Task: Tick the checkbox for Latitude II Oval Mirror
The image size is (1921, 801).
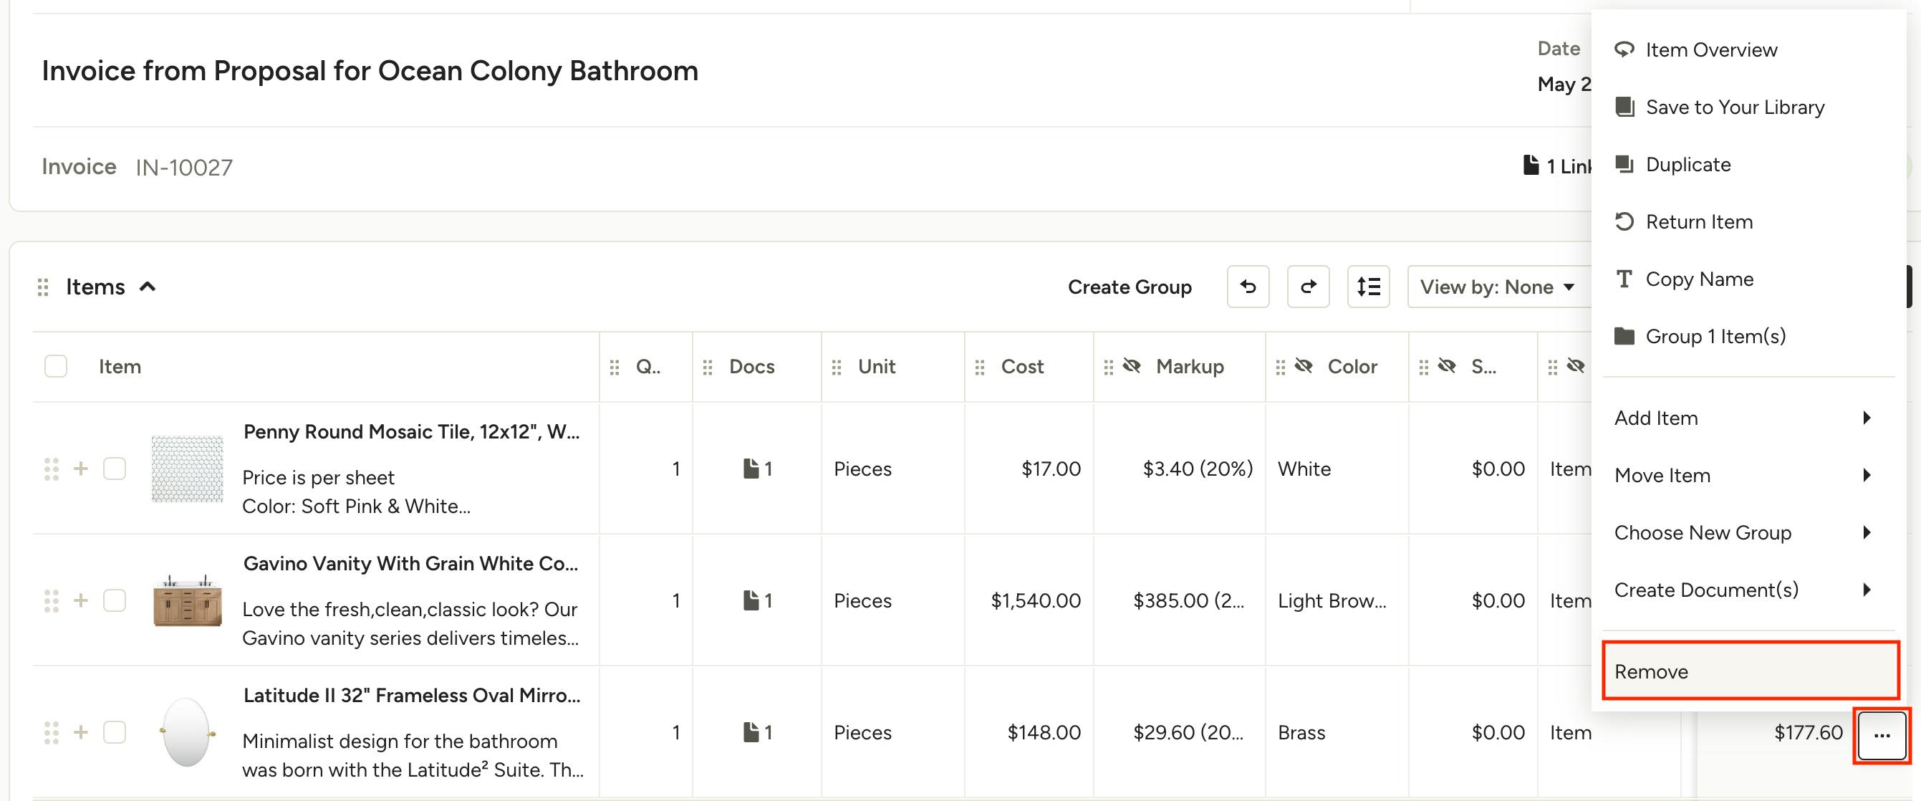Action: (114, 732)
